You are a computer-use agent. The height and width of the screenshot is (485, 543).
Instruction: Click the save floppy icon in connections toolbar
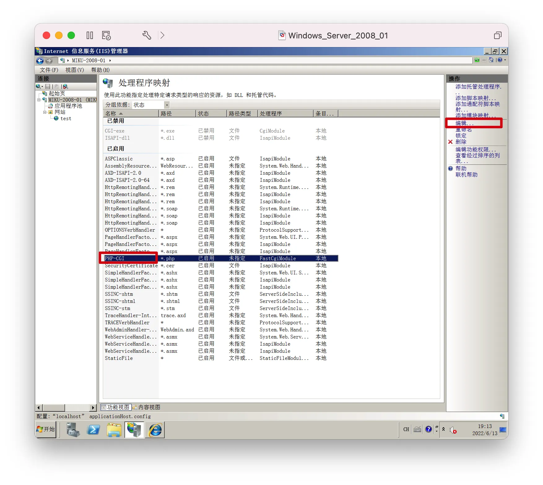tap(48, 86)
